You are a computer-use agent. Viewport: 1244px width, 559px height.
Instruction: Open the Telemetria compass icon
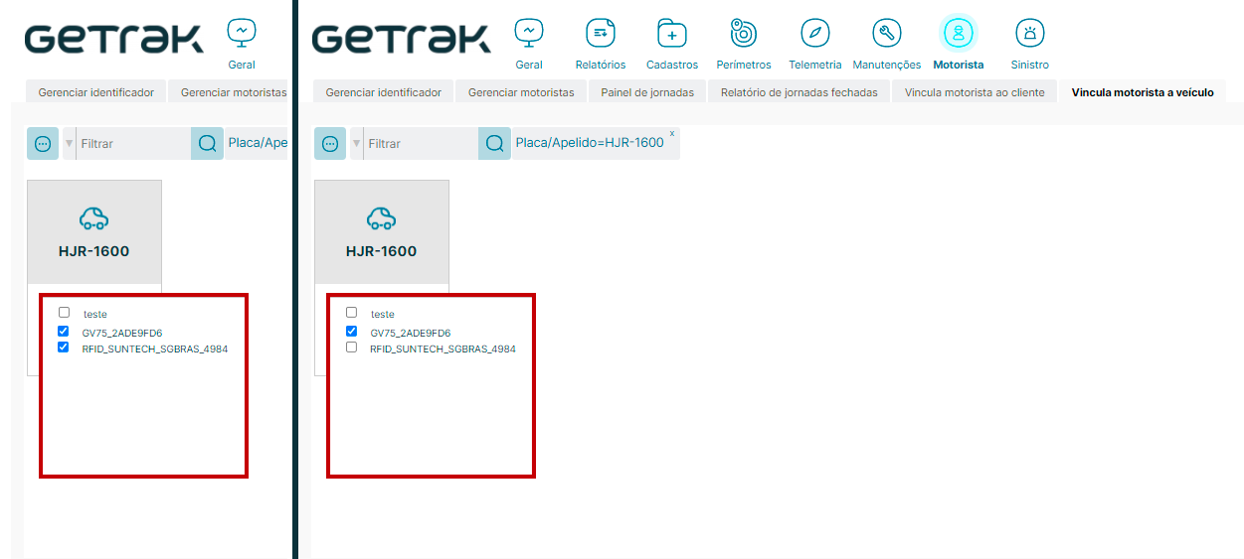tap(814, 34)
